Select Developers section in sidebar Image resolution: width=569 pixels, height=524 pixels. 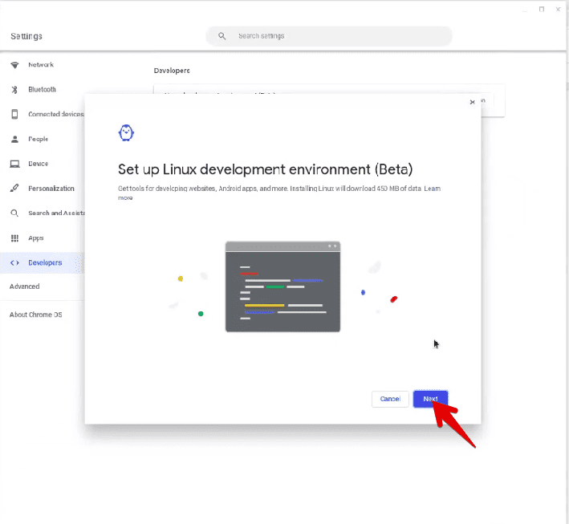tap(42, 262)
